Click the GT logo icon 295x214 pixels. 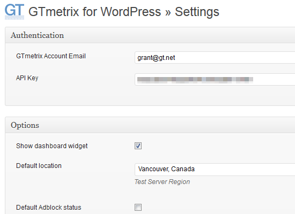[x=14, y=12]
